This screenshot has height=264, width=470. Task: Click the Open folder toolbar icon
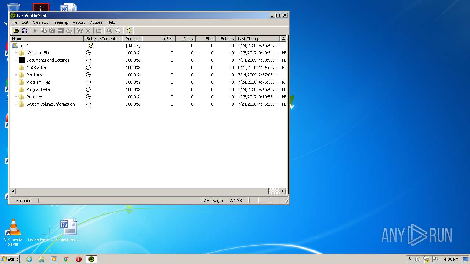tap(16, 31)
